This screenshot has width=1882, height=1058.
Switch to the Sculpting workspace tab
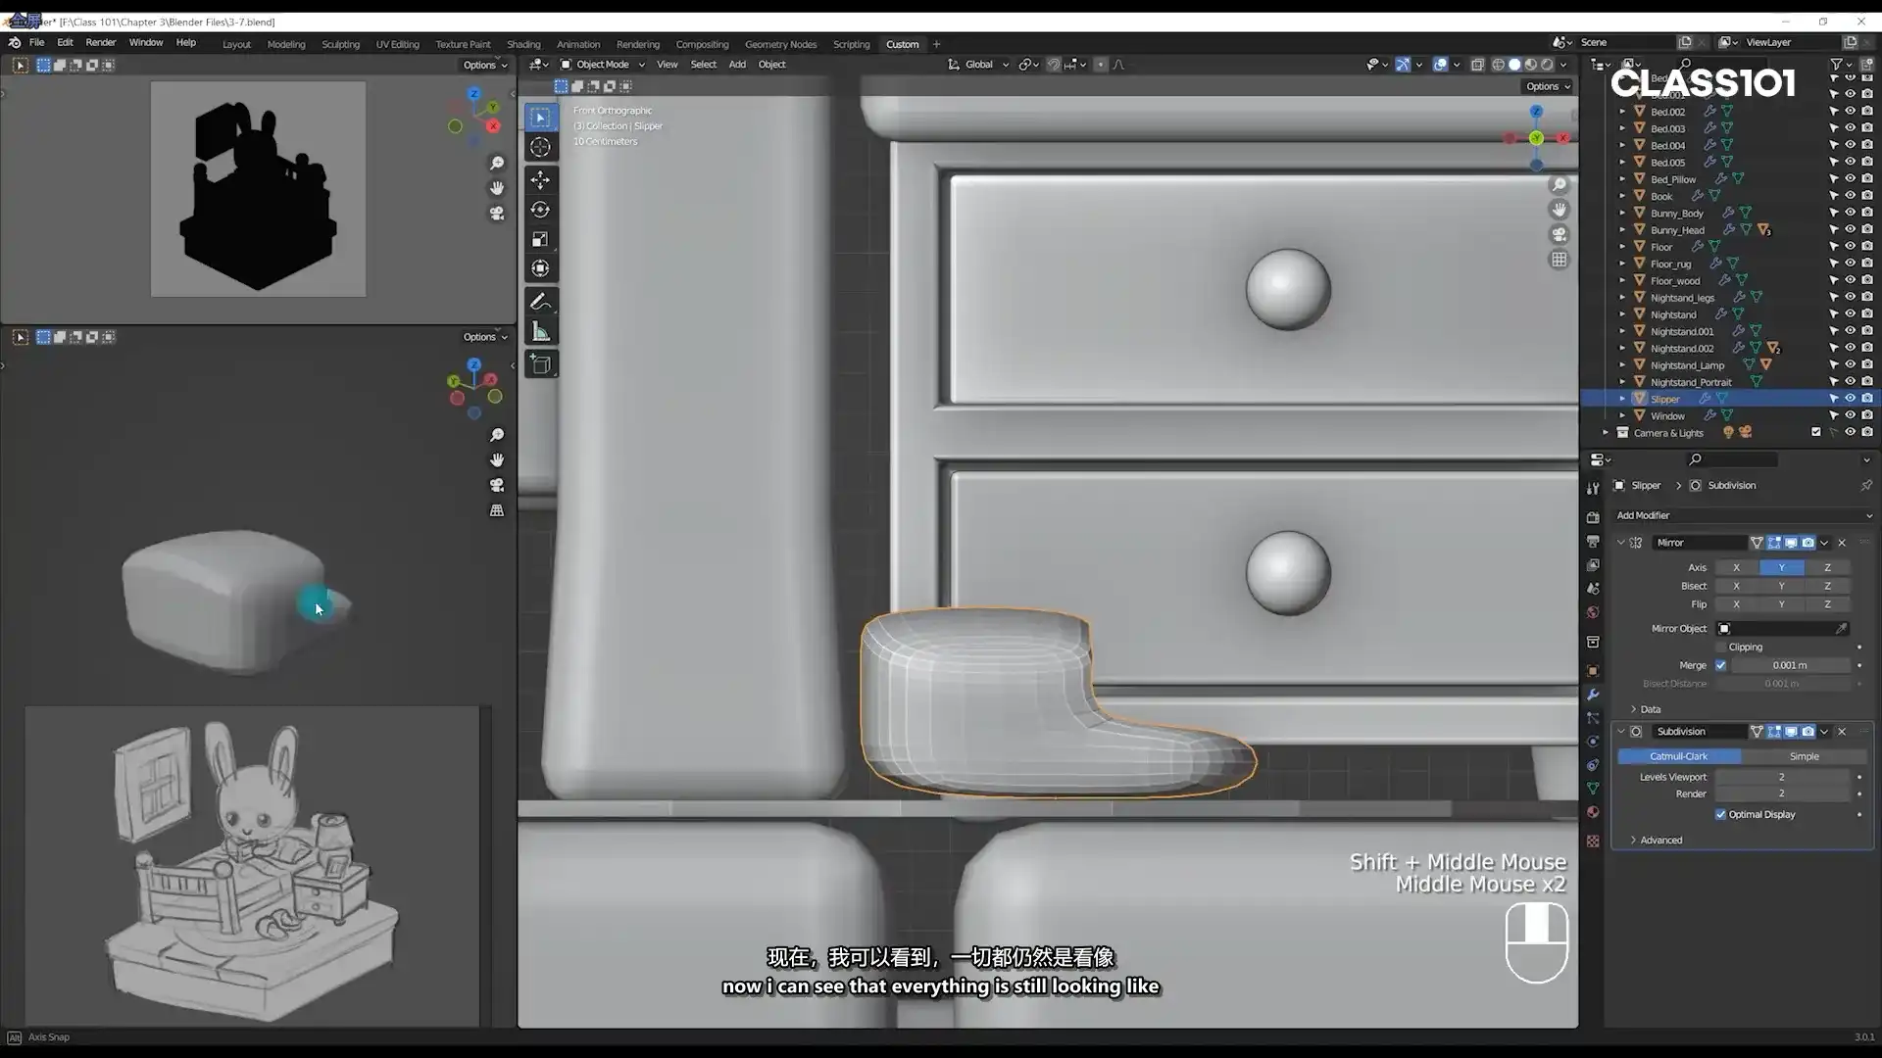coord(340,44)
